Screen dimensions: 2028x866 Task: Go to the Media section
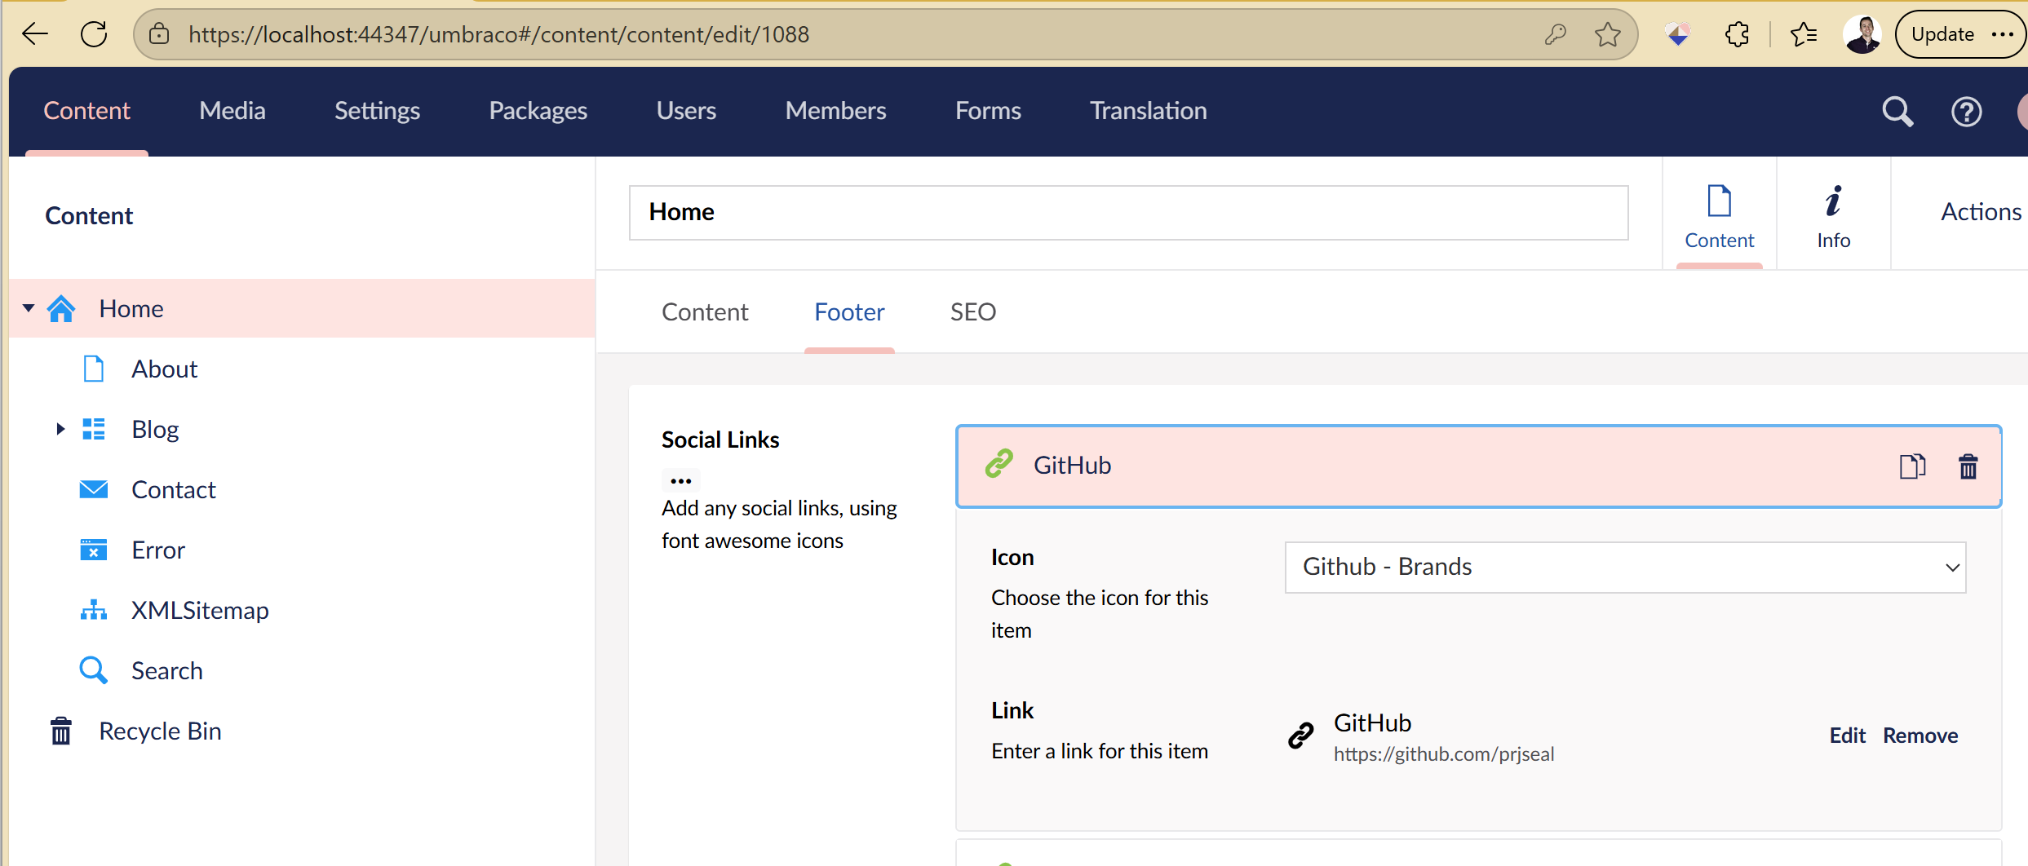point(232,111)
